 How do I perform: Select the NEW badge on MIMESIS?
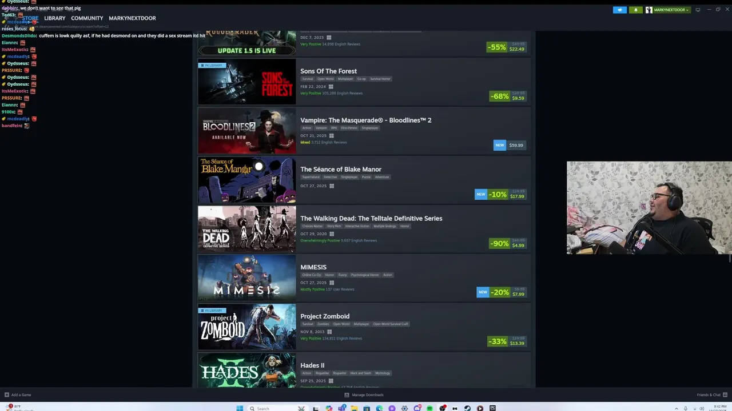(483, 292)
